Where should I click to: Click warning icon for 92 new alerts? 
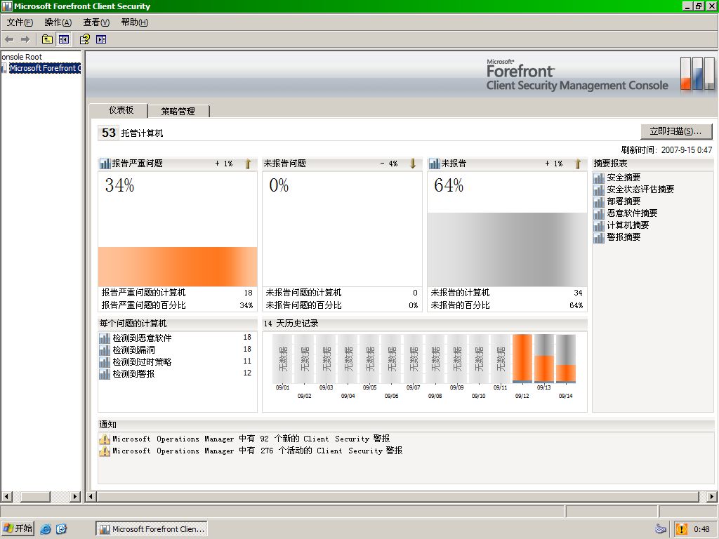[x=105, y=439]
